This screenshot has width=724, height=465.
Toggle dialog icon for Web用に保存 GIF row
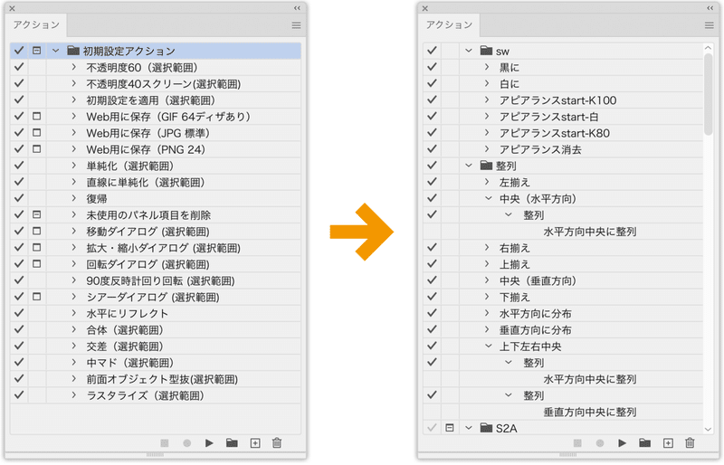(37, 117)
